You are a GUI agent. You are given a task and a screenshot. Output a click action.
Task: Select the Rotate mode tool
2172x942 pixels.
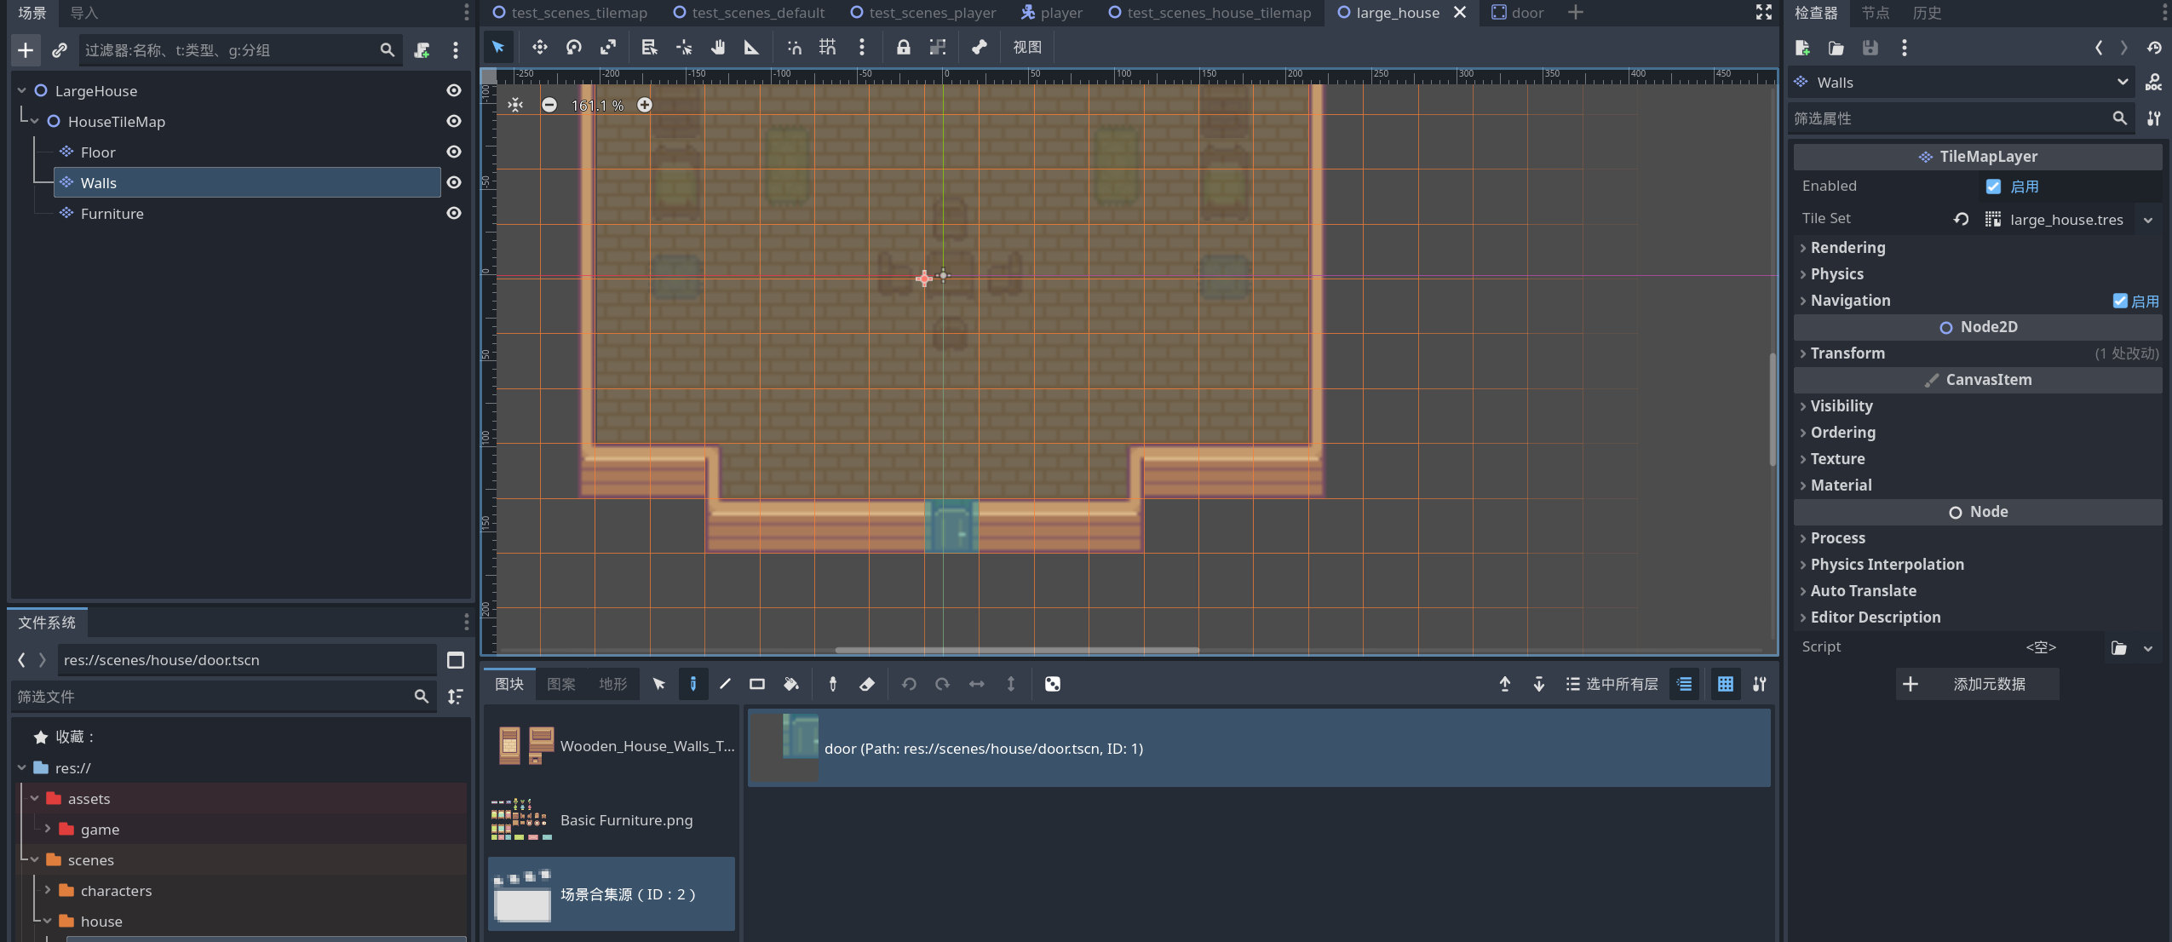click(574, 48)
